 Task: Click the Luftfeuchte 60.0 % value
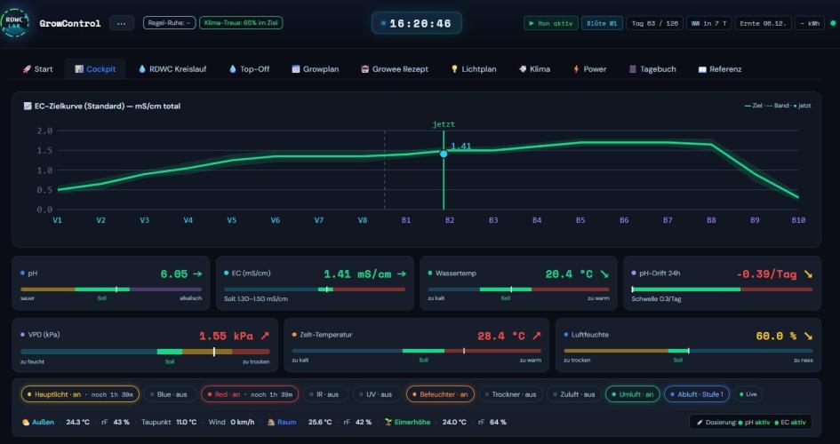coord(776,336)
